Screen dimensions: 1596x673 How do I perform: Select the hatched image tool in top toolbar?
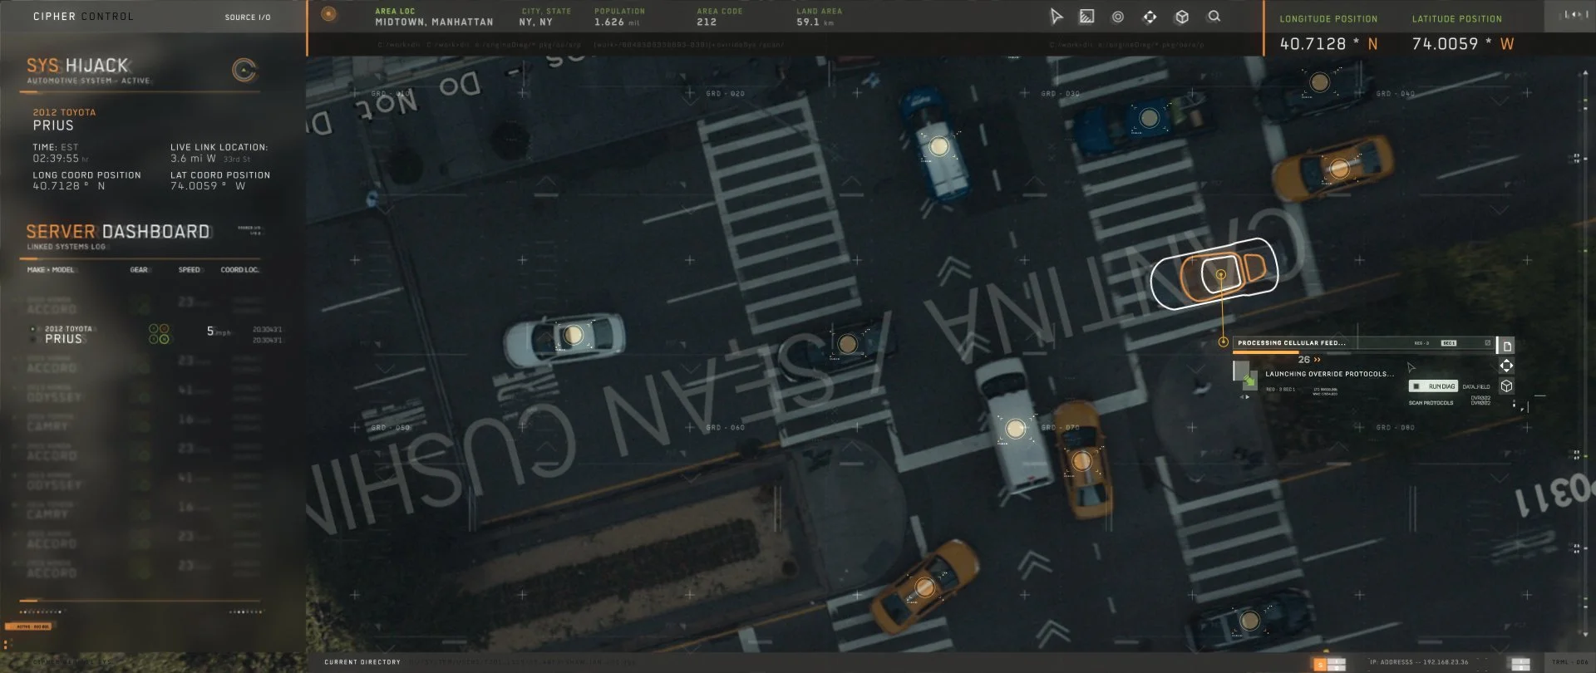tap(1086, 17)
